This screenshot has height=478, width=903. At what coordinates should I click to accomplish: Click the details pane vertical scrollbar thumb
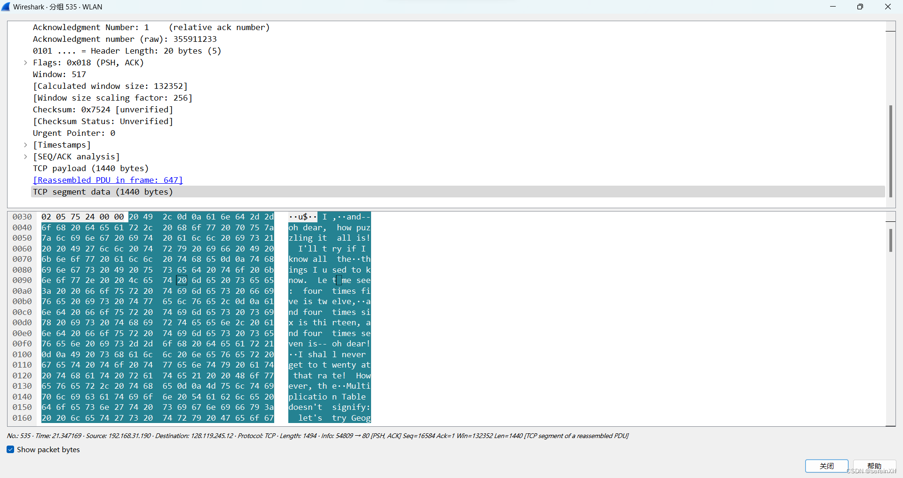pyautogui.click(x=890, y=151)
